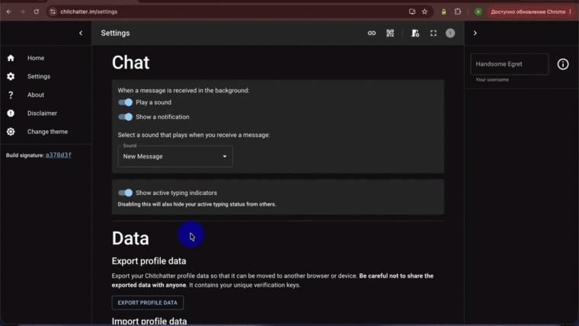Viewport: 579px width, 326px height.
Task: Toggle the Show a notification switch
Action: [125, 117]
